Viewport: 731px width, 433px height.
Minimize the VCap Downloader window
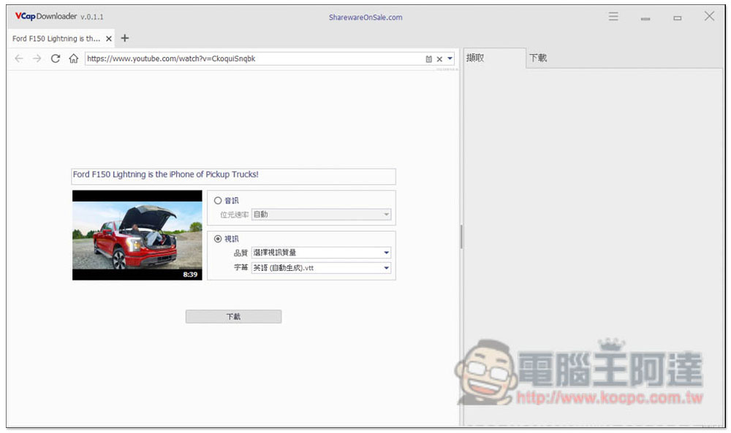pyautogui.click(x=645, y=18)
